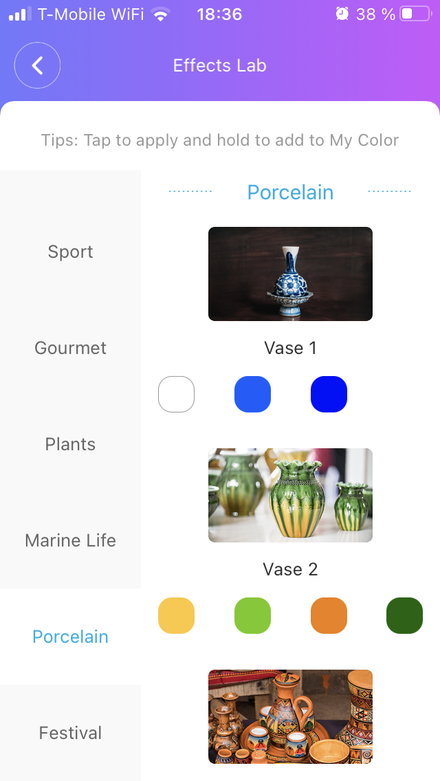Image resolution: width=440 pixels, height=781 pixels.
Task: Apply the lighter blue Vase 1 swatch
Action: (x=252, y=395)
